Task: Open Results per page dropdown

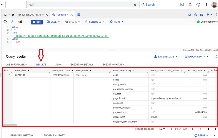Action: pyautogui.click(x=162, y=129)
